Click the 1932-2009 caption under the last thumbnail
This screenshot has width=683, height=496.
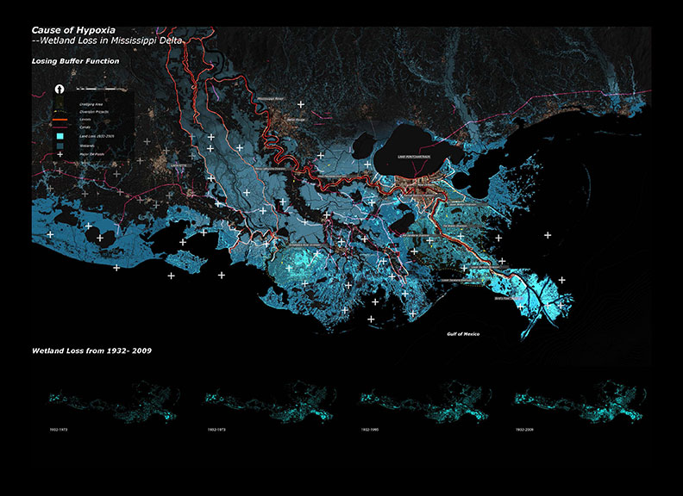click(526, 428)
